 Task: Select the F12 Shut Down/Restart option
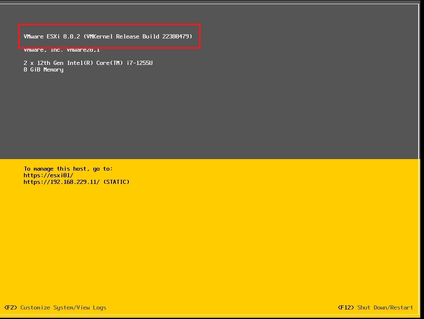point(375,307)
